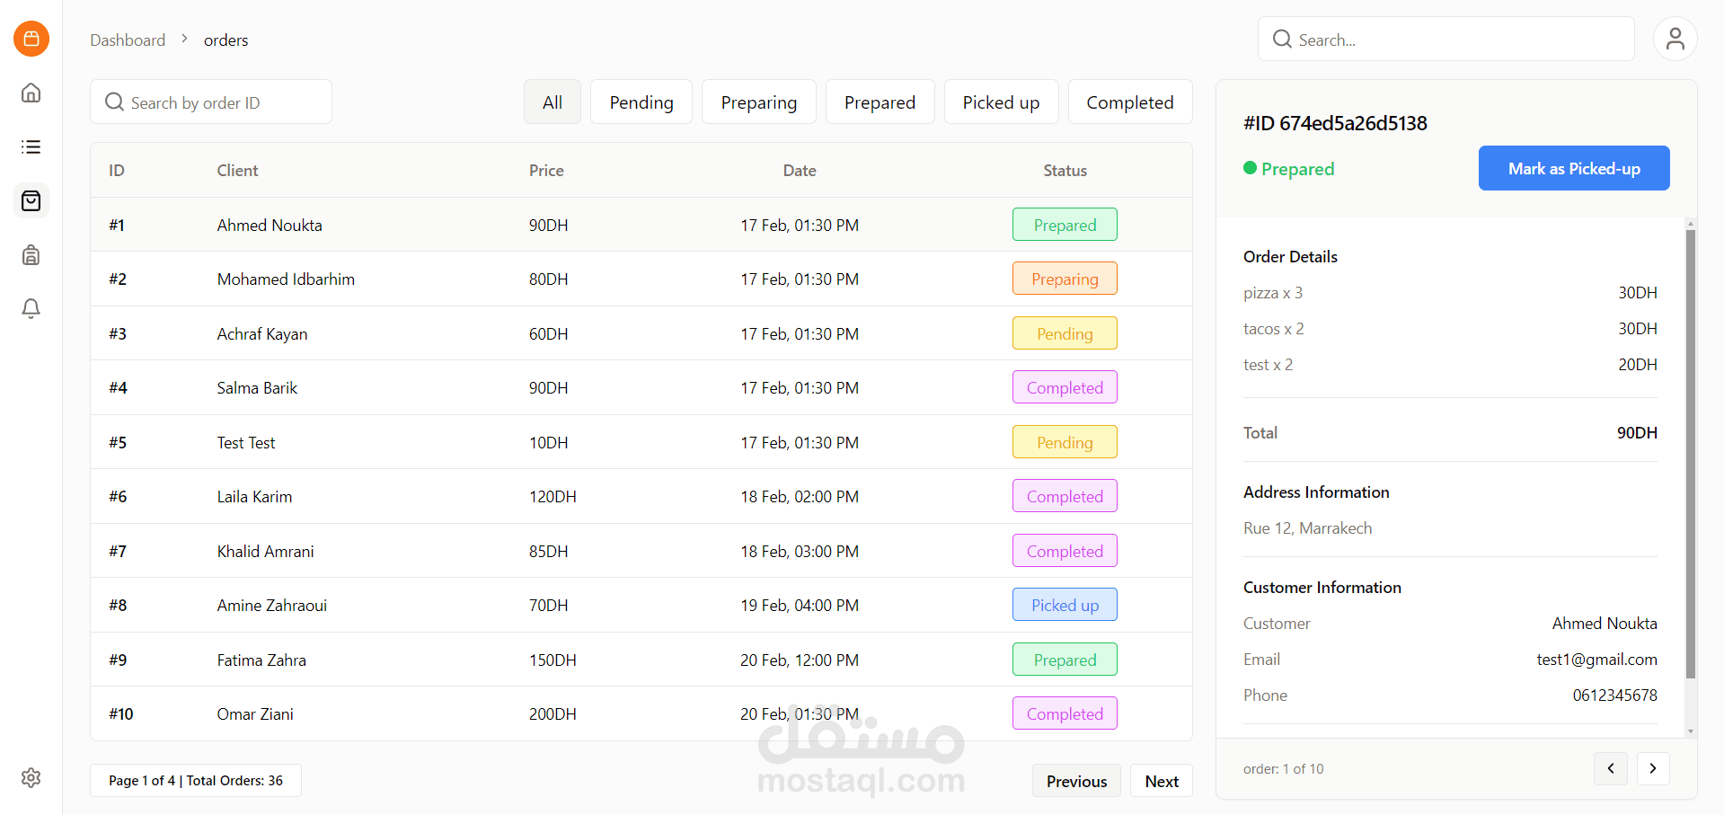Click the magnifier icon in order ID search
Screen dimensions: 1724x815
click(x=114, y=102)
